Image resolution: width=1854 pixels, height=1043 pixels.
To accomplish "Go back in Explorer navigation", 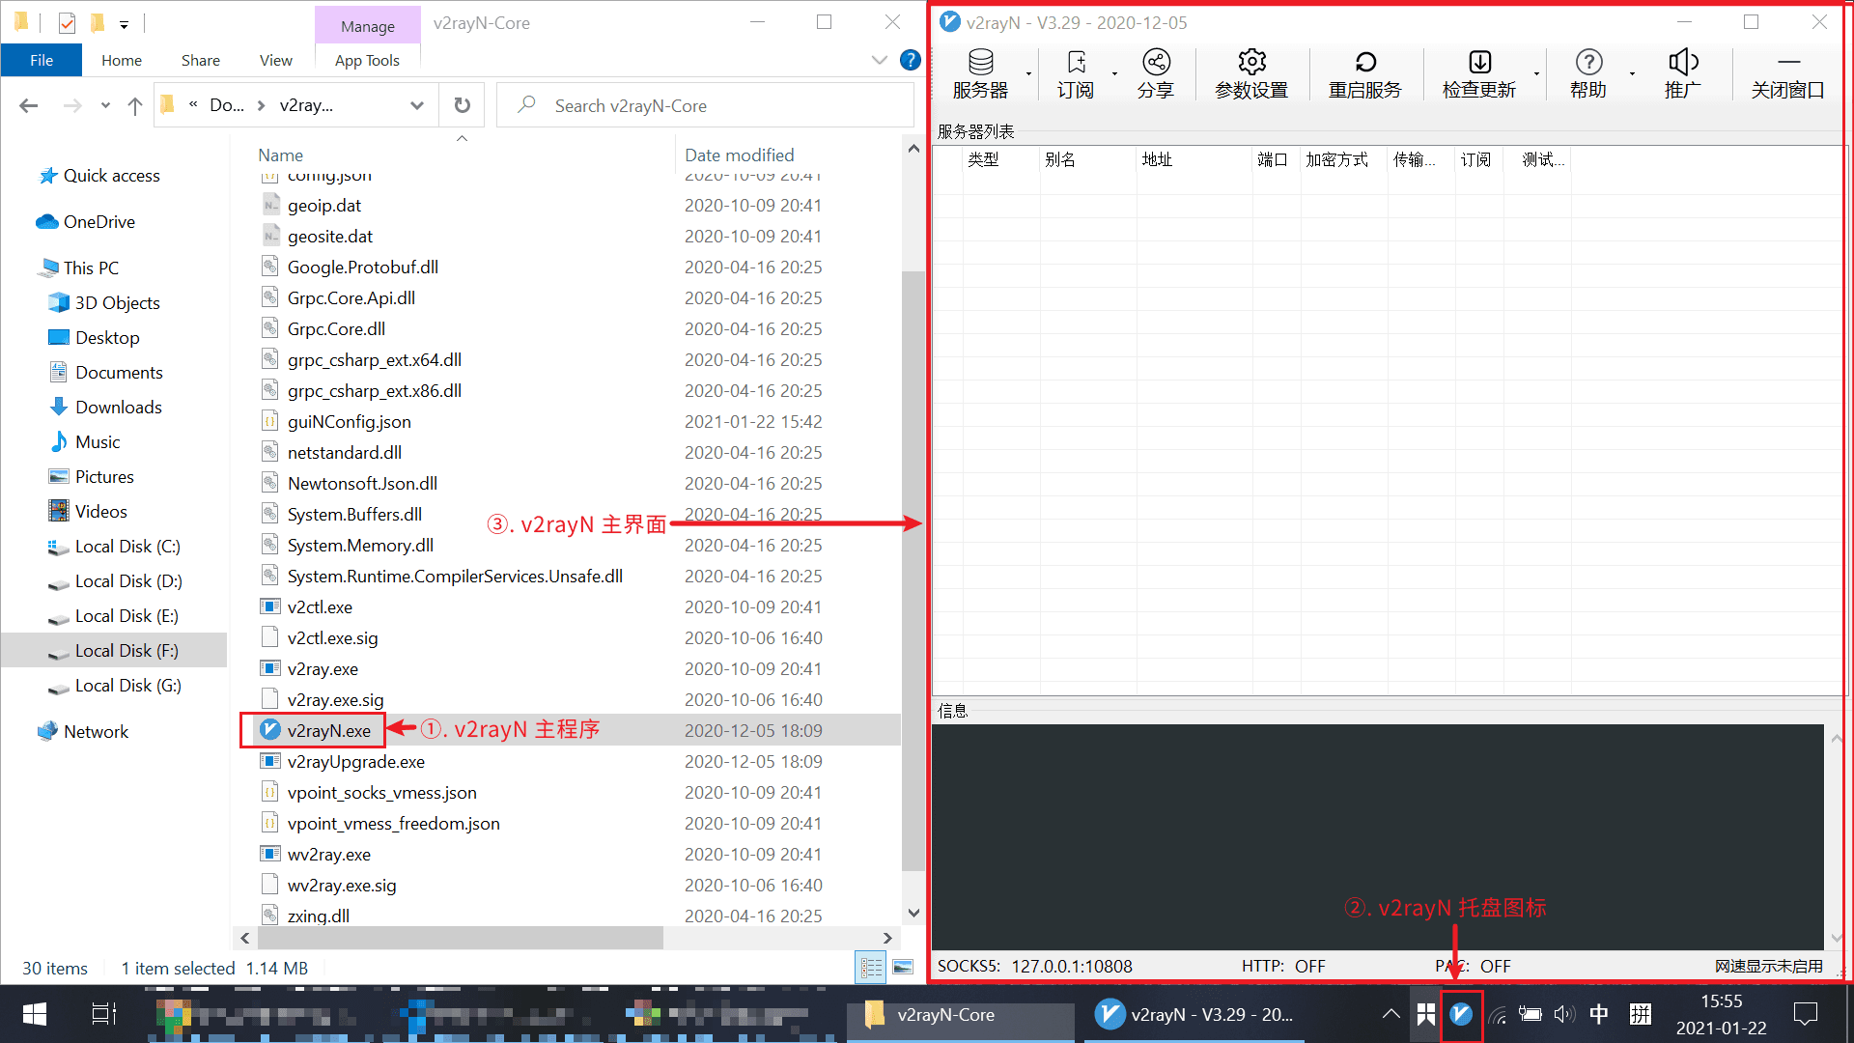I will [x=29, y=105].
